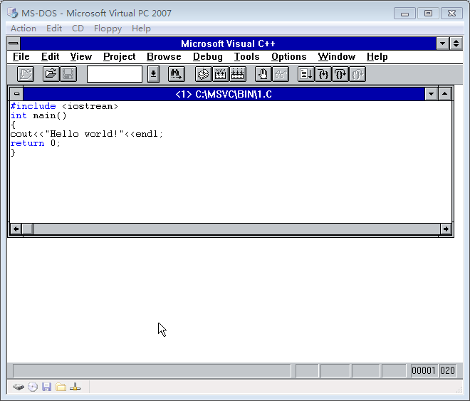
Task: Open the View menu
Action: coord(81,57)
